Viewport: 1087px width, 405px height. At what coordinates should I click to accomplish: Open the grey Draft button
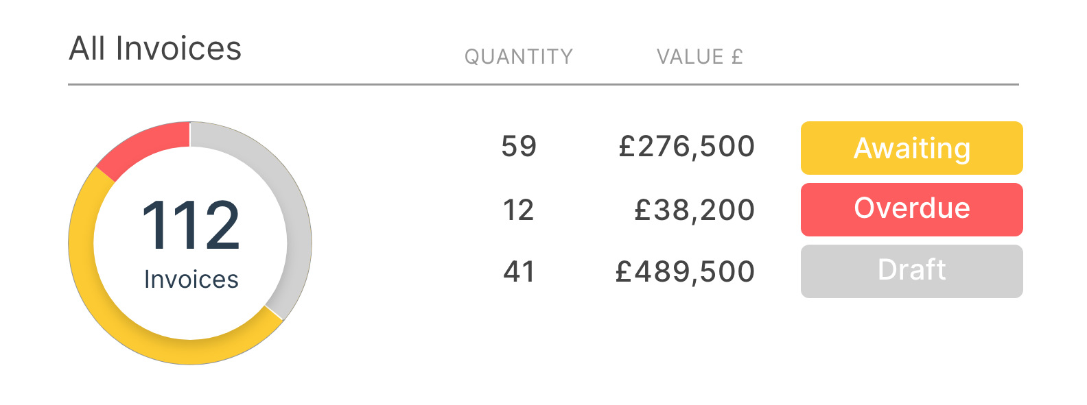coord(911,271)
